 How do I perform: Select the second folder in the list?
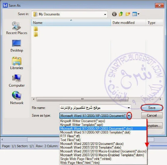click(x=36, y=34)
